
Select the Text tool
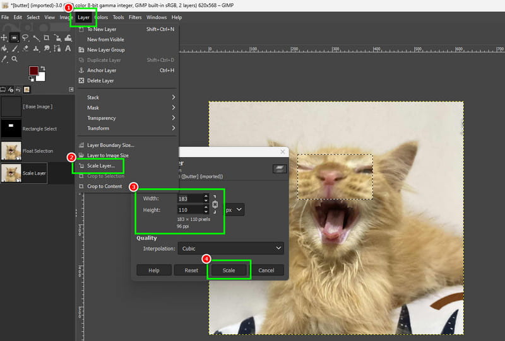[x=68, y=49]
